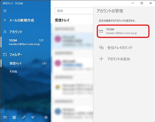This screenshot has height=122, width=155.
Task: Click the plus icon beside メールの新規作成
Action: (x=5, y=20)
